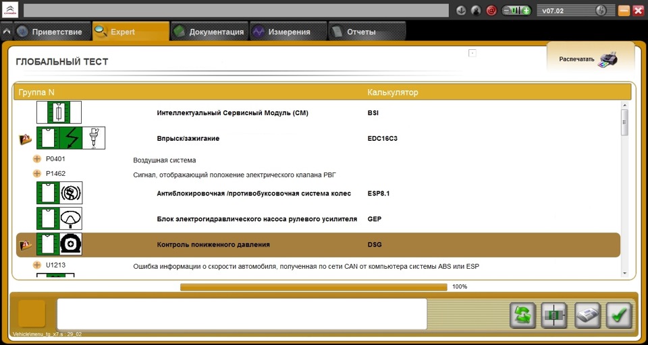The height and width of the screenshot is (345, 648).
Task: Click the P1462 EGR valve signal description
Action: tap(235, 175)
